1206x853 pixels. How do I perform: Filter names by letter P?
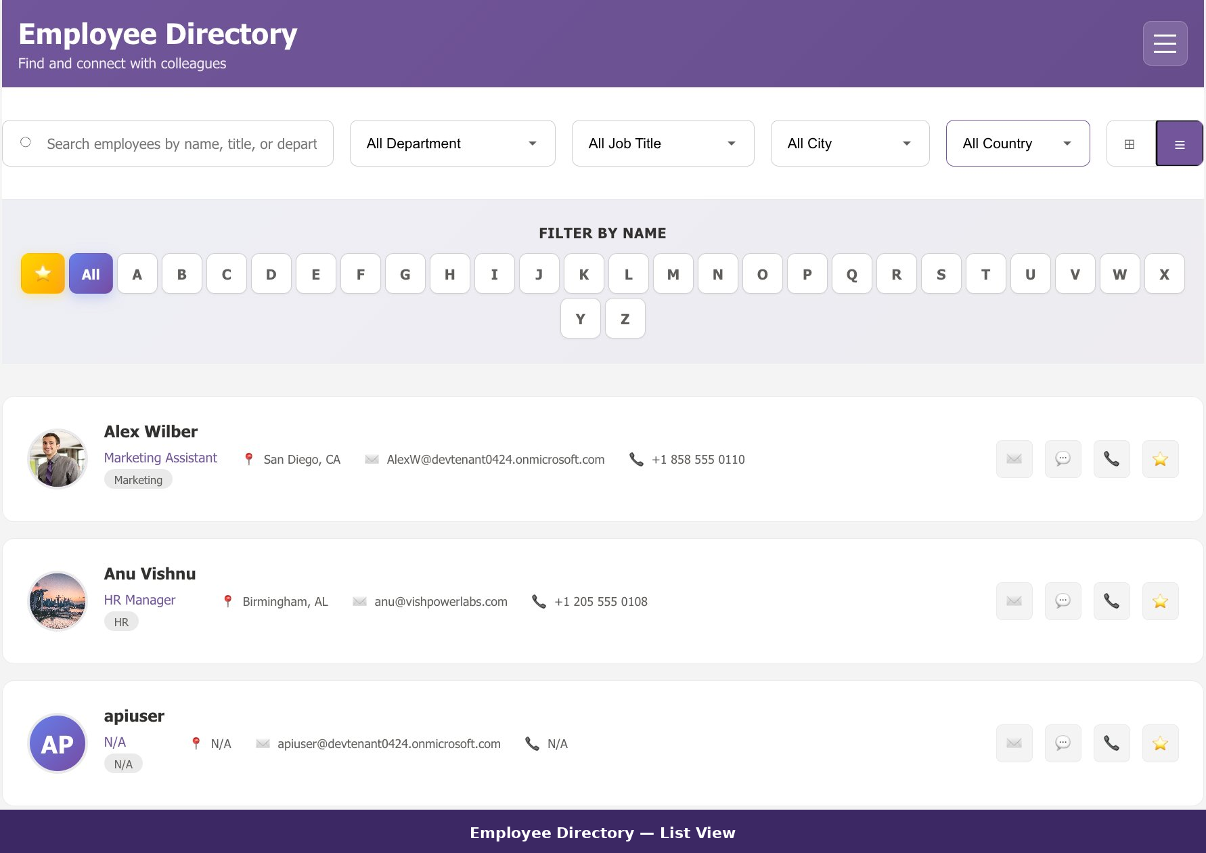(807, 274)
